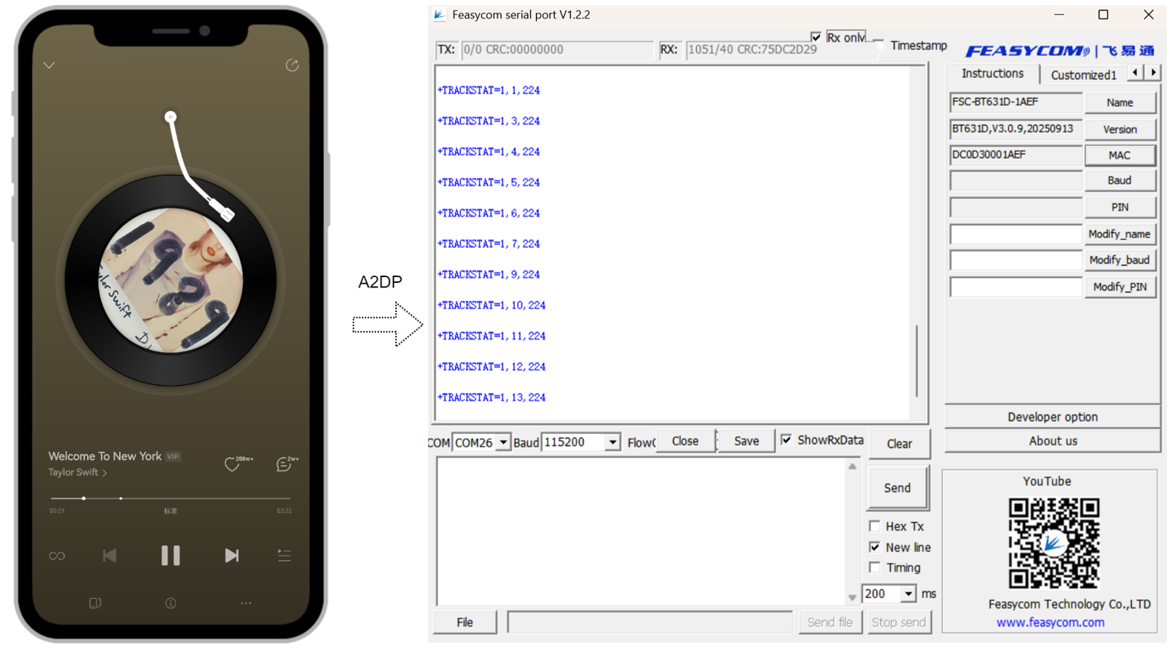The image size is (1175, 650).
Task: Pause the song with the pause button
Action: (171, 555)
